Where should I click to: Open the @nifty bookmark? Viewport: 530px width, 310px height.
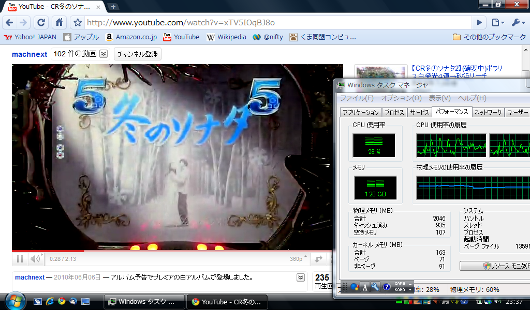click(268, 37)
